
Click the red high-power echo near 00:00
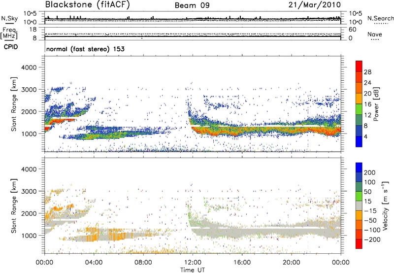click(x=48, y=129)
